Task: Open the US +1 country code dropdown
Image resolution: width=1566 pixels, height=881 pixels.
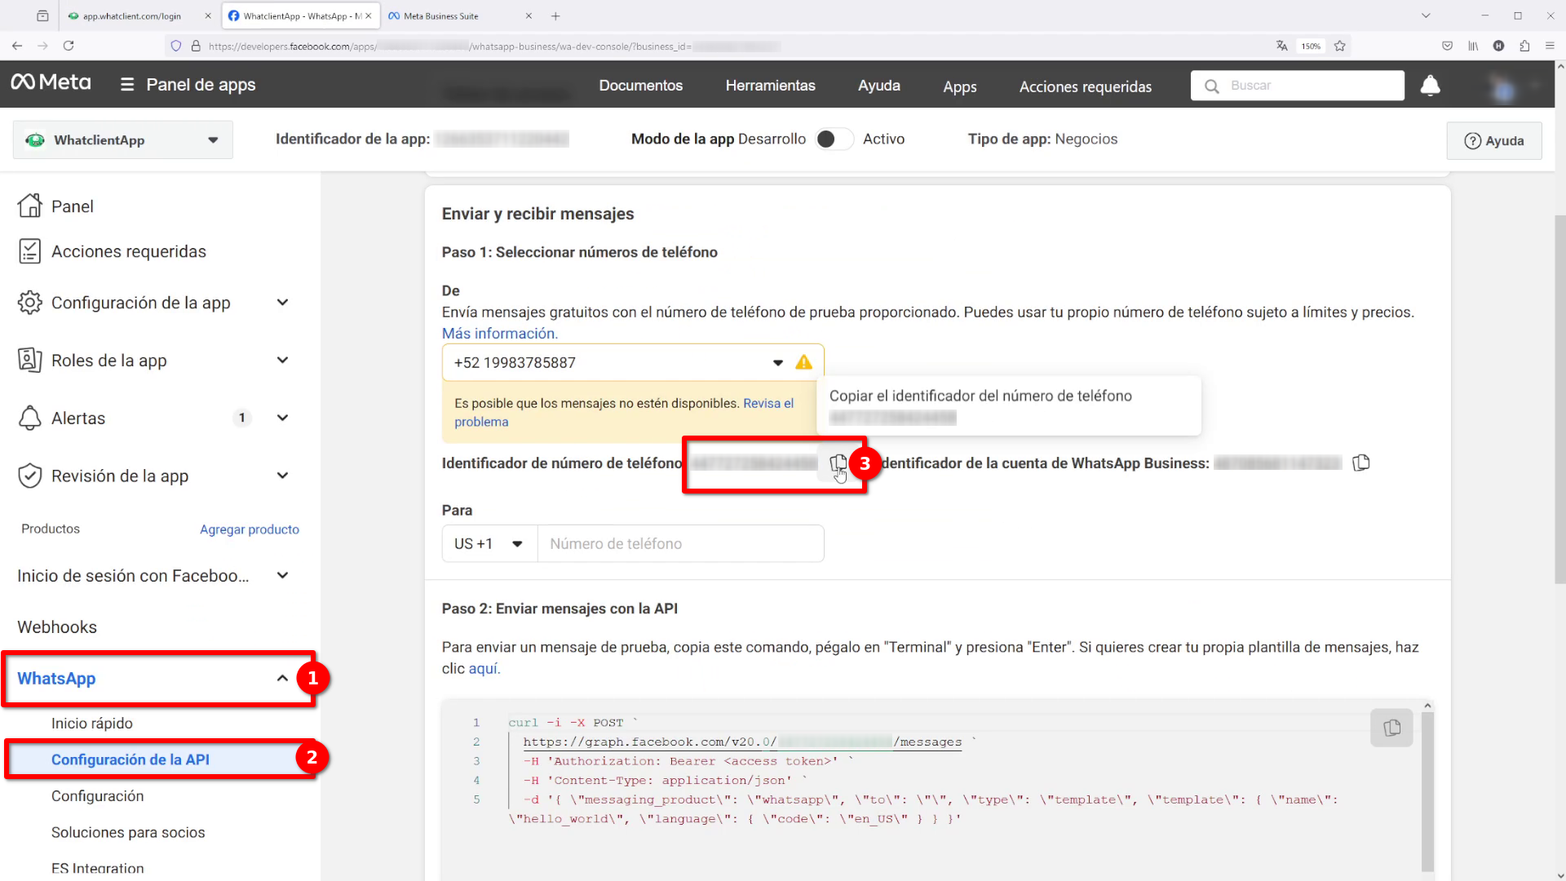Action: pyautogui.click(x=489, y=543)
